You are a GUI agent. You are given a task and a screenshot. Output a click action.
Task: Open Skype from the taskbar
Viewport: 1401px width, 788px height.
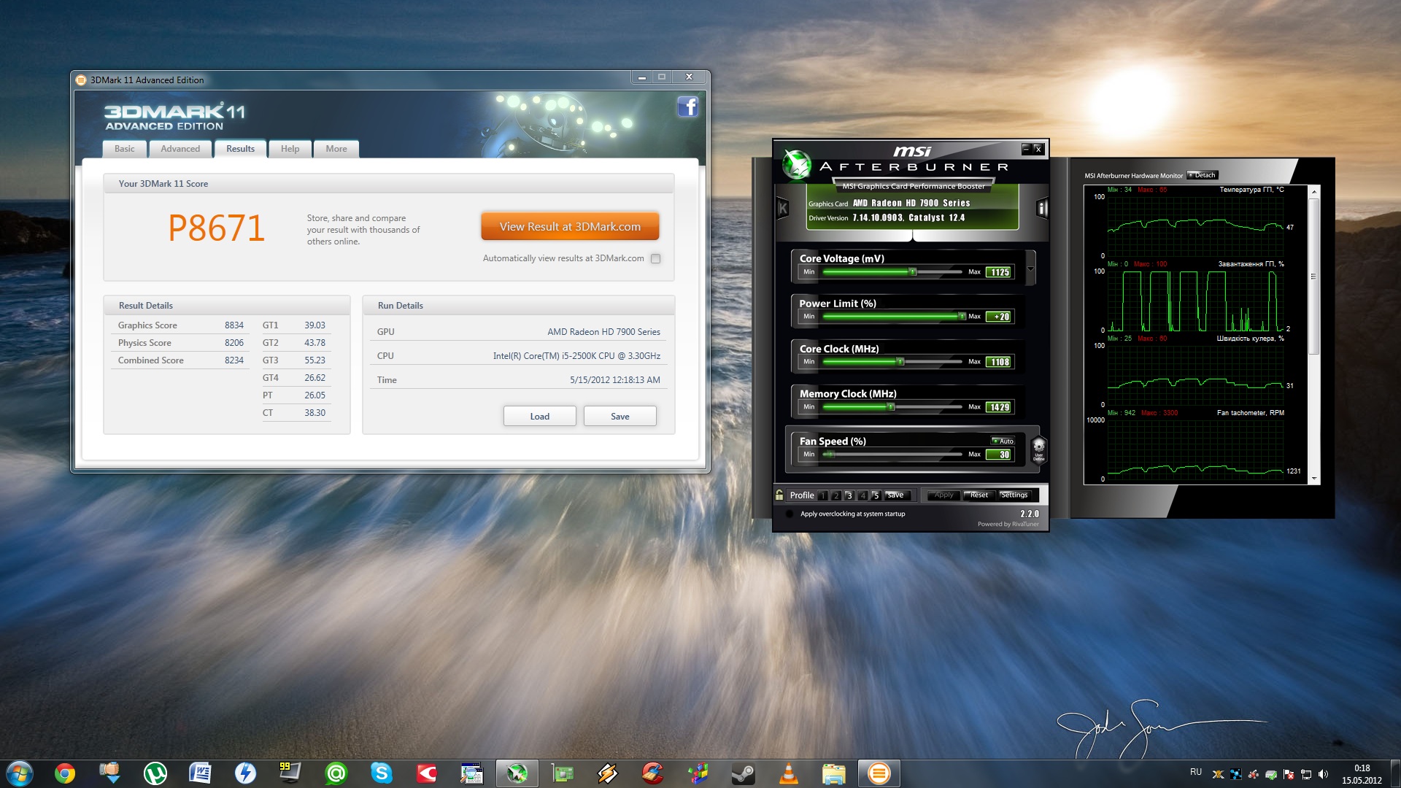(x=381, y=773)
